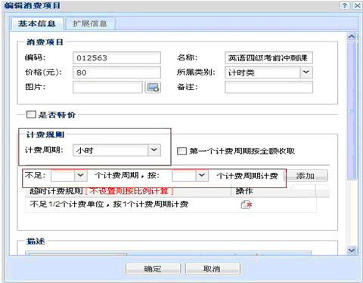Screen dimensions: 363x283
Task: Click the help question mark icon
Action: [345, 5]
